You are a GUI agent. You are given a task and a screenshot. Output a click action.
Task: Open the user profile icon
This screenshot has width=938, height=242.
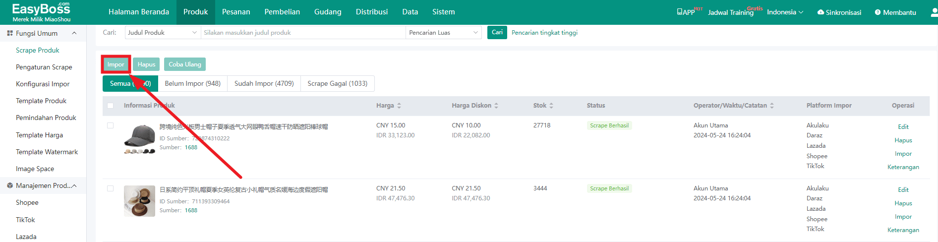point(934,12)
